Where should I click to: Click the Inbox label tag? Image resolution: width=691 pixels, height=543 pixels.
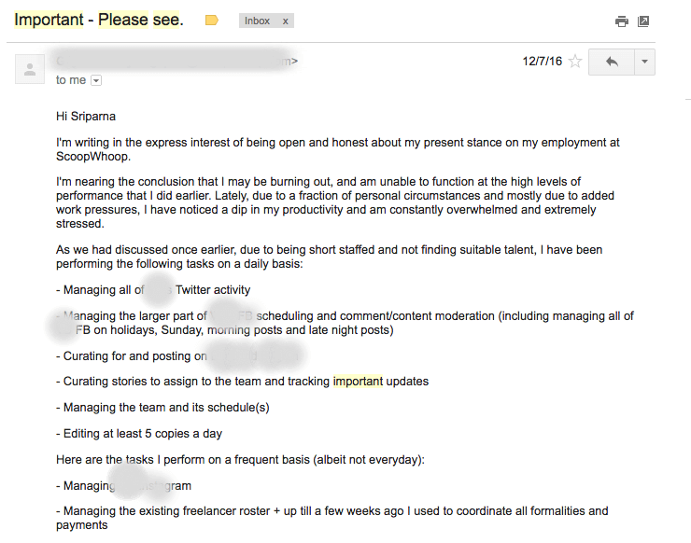tap(257, 21)
